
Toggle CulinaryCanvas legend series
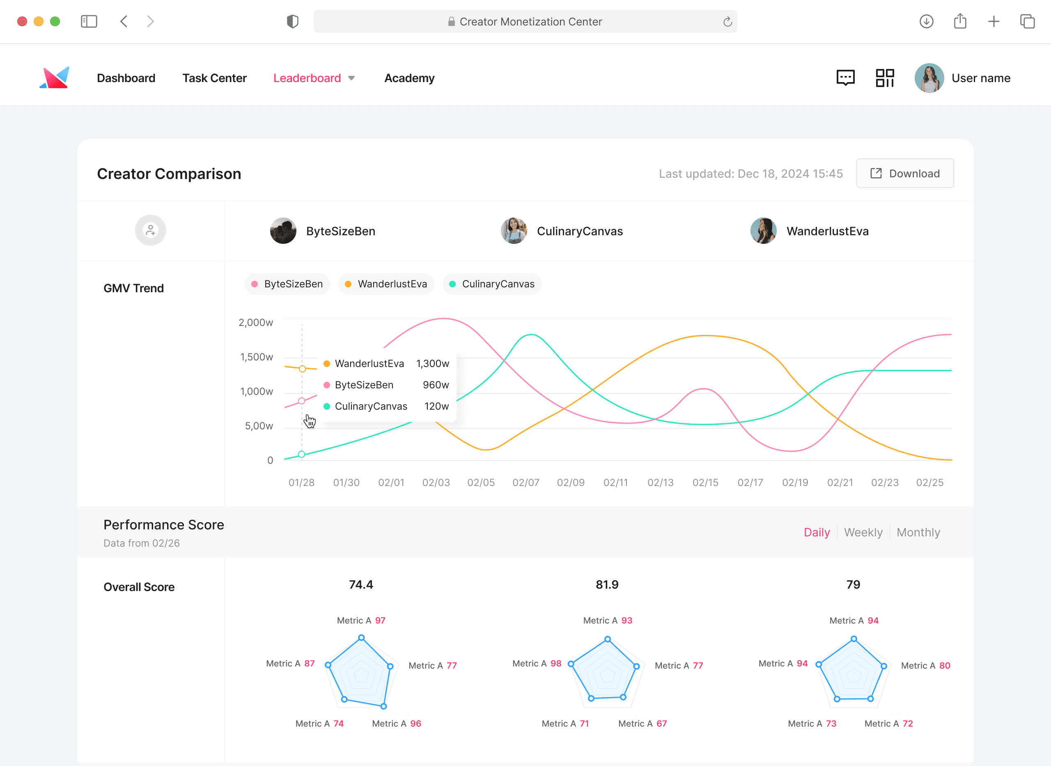492,284
